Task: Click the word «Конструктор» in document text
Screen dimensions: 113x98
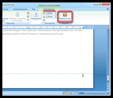Action: pyautogui.click(x=29, y=30)
